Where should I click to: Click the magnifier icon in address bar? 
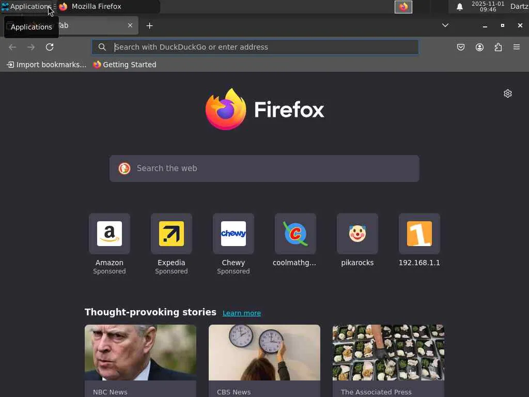[x=102, y=47]
